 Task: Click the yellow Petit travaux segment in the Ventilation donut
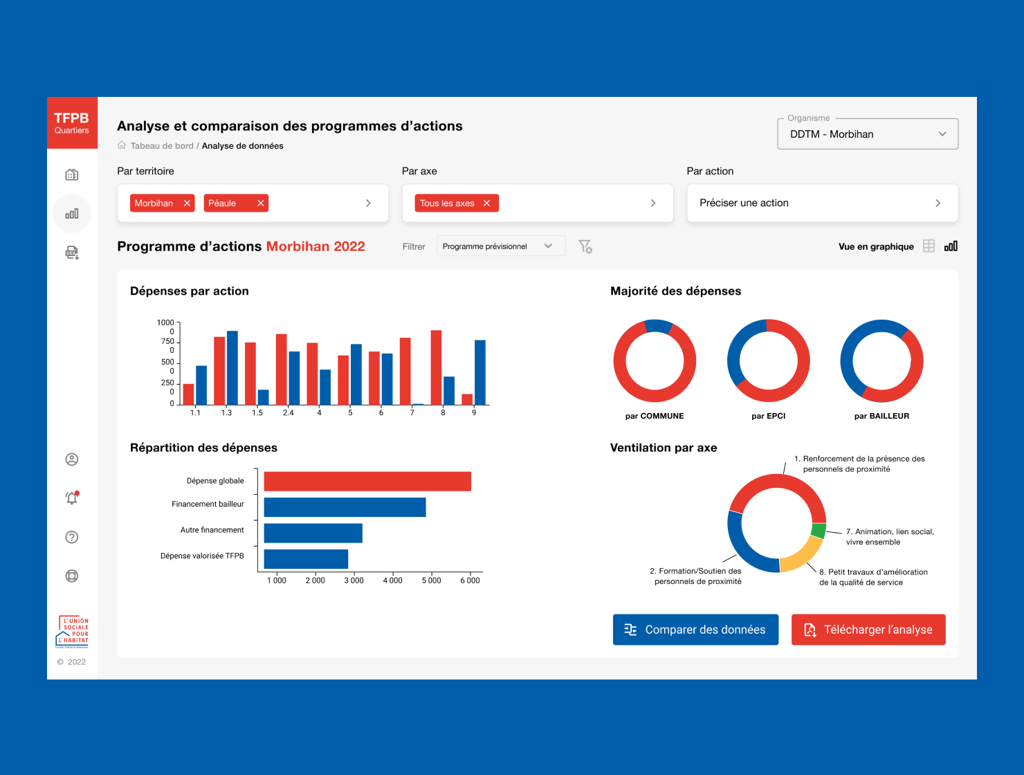[x=804, y=556]
